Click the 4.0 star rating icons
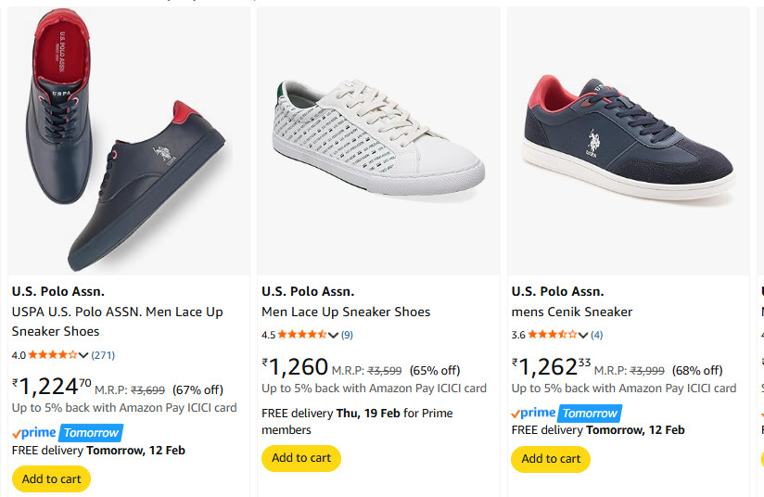764x497 pixels. click(x=54, y=355)
